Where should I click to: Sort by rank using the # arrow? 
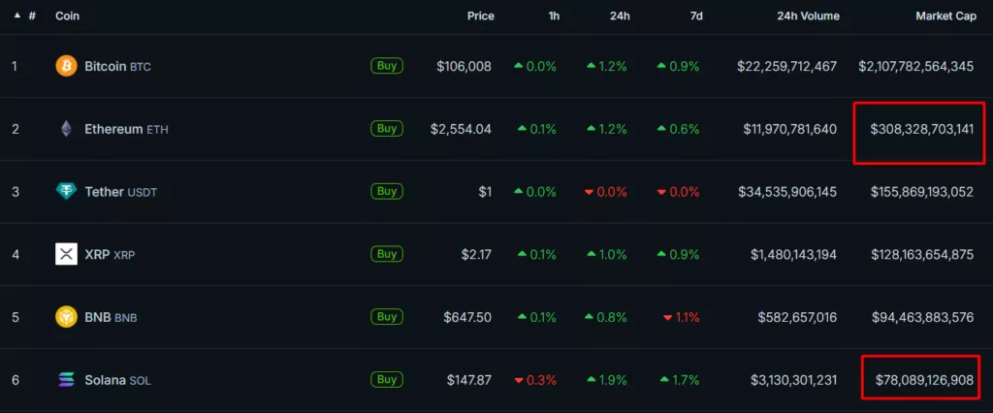coord(18,16)
